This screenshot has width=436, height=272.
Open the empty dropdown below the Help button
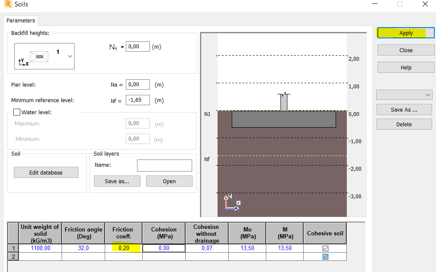404,94
